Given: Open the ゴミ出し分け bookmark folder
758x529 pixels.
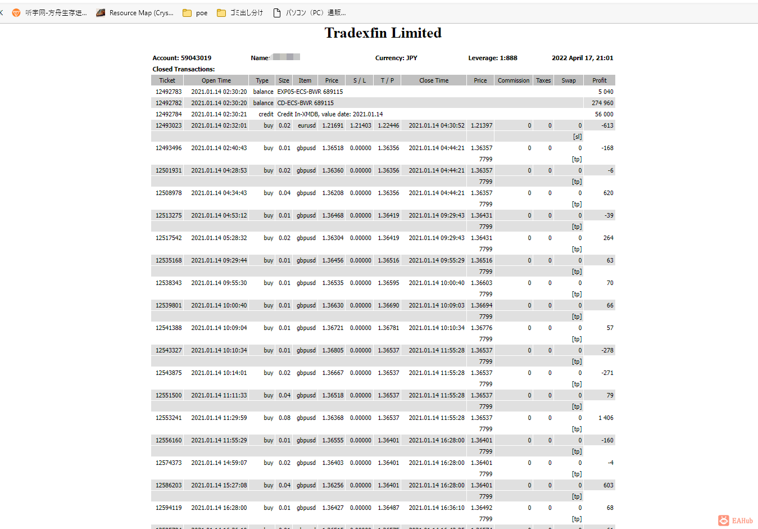Looking at the screenshot, I should pos(240,13).
